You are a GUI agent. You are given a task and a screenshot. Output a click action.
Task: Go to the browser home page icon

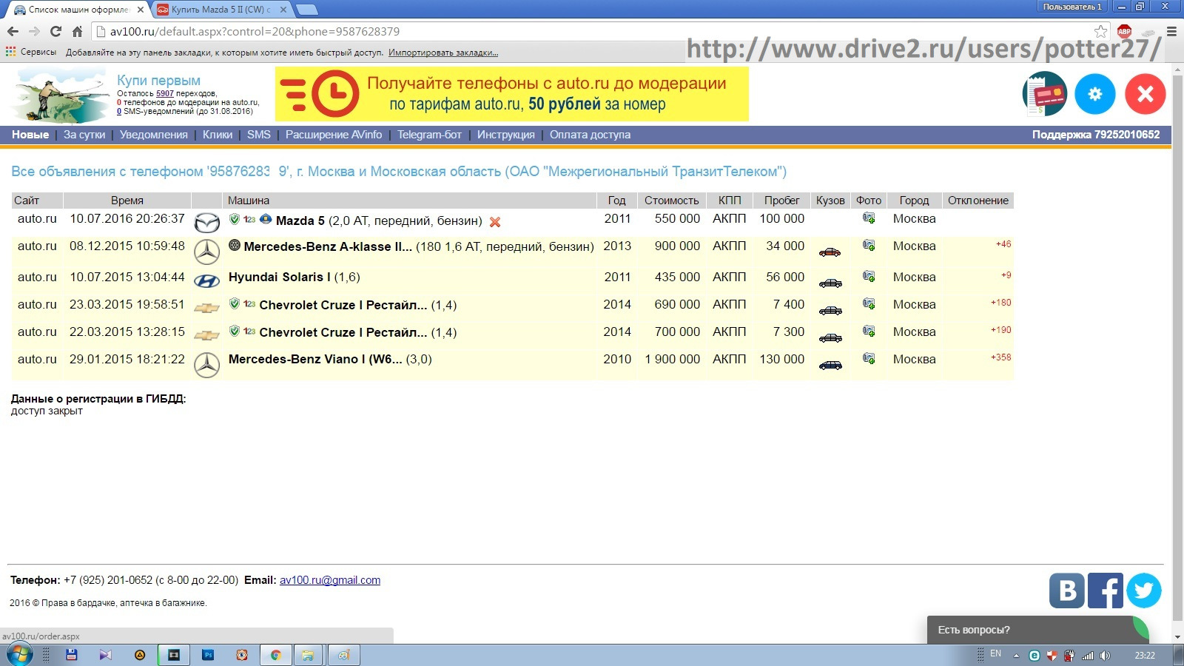77,32
